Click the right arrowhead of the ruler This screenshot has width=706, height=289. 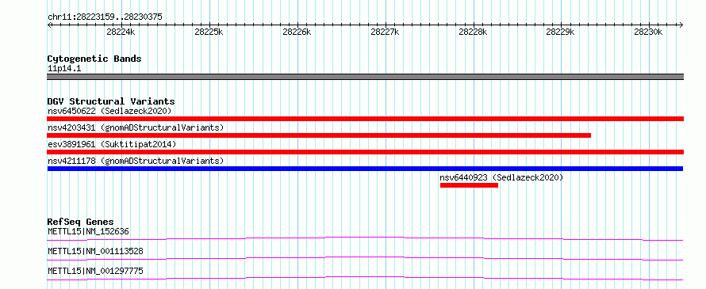pyautogui.click(x=681, y=25)
